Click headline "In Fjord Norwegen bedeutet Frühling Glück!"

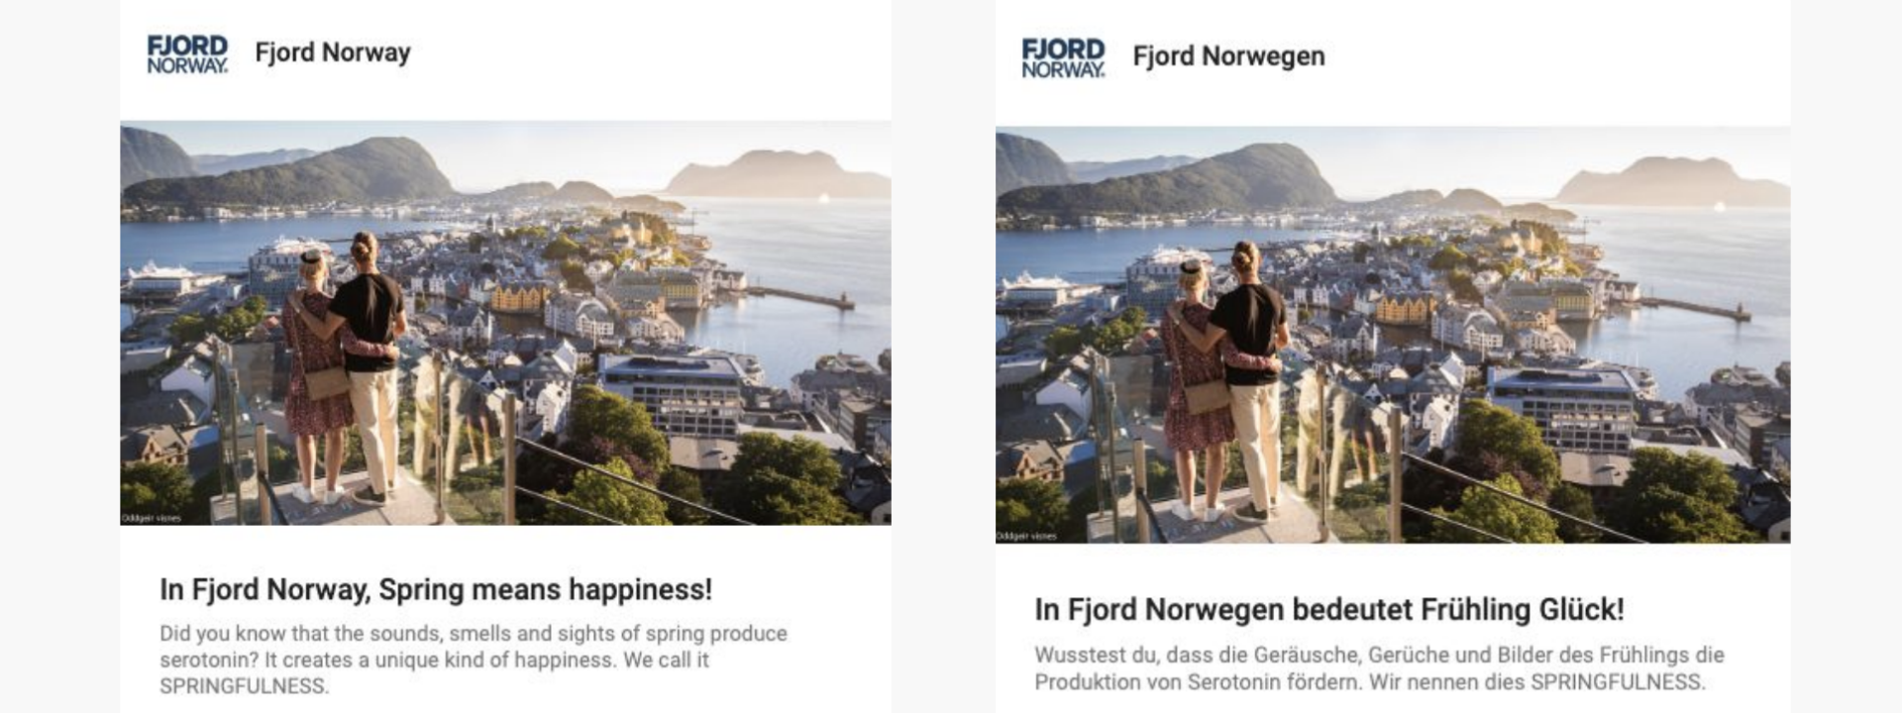[1329, 609]
